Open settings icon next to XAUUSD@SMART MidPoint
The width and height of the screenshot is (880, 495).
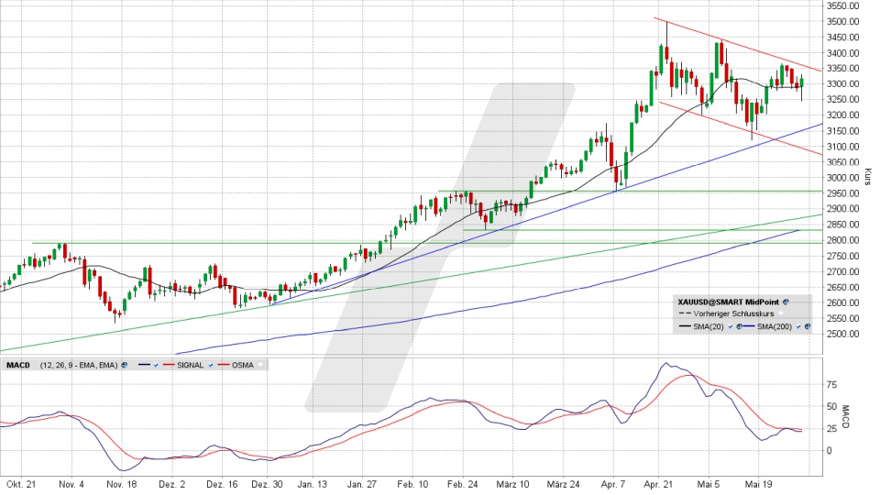[786, 301]
